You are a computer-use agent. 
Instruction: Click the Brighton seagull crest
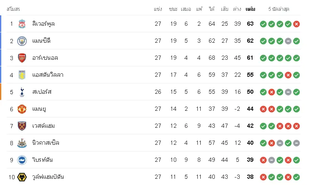point(22,160)
